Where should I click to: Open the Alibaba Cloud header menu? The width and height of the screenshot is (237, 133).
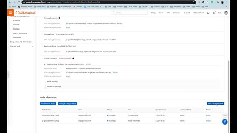(198, 13)
